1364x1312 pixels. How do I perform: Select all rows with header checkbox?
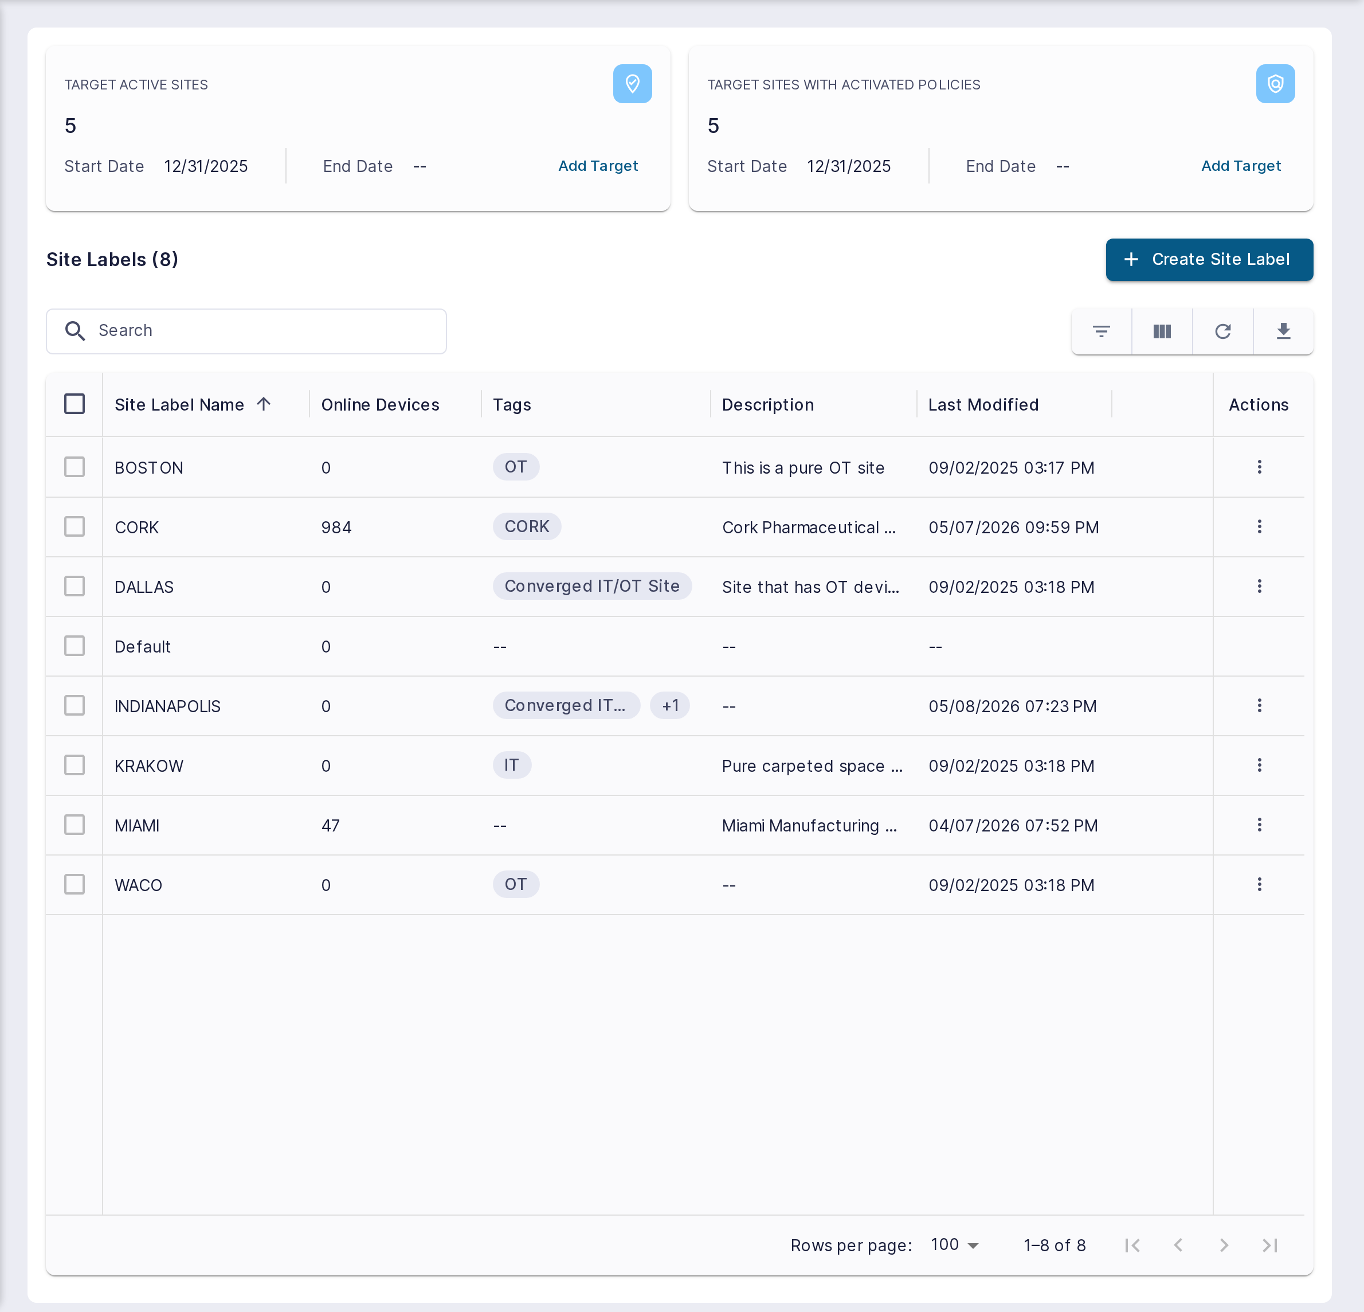pos(75,404)
